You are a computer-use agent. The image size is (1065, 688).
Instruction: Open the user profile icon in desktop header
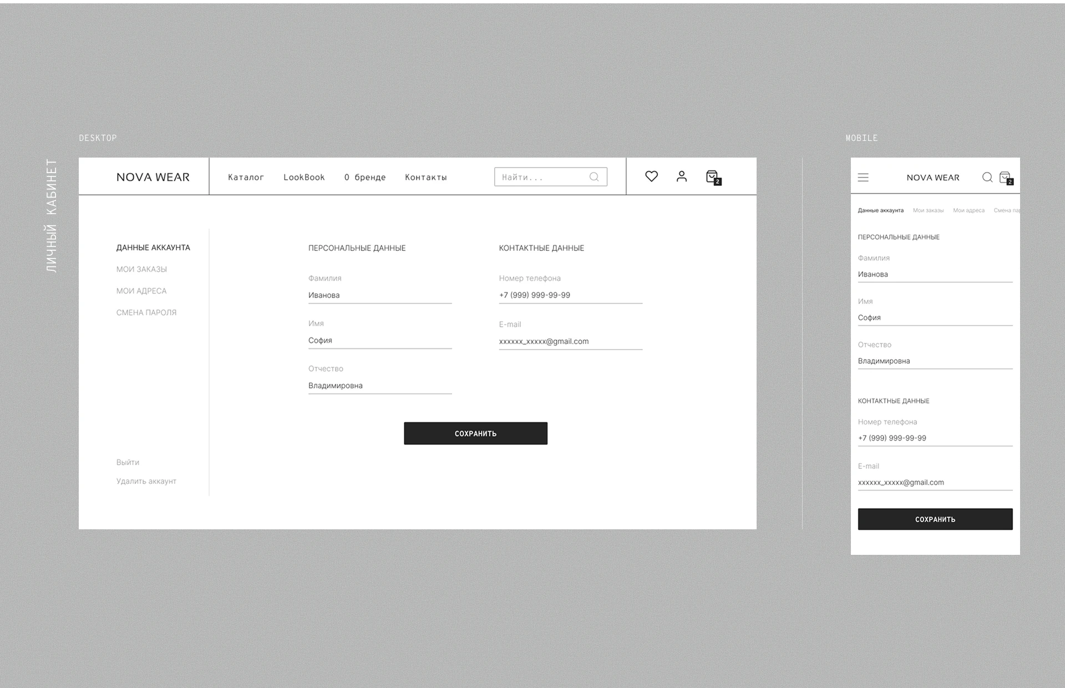click(x=682, y=176)
